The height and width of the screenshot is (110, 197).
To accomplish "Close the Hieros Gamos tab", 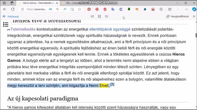I will (57, 3).
